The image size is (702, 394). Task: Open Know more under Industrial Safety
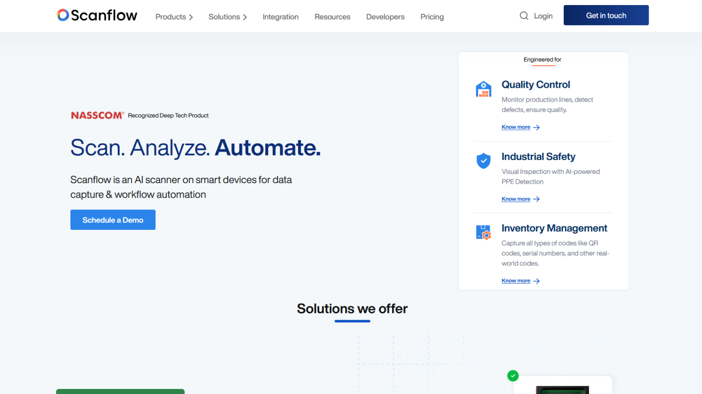pos(516,199)
